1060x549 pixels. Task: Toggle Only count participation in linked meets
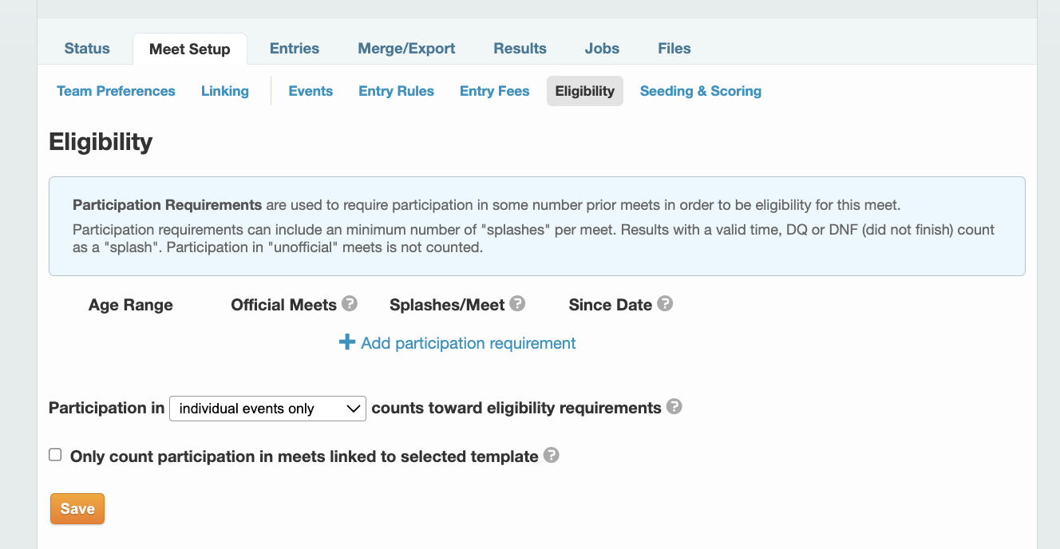55,455
